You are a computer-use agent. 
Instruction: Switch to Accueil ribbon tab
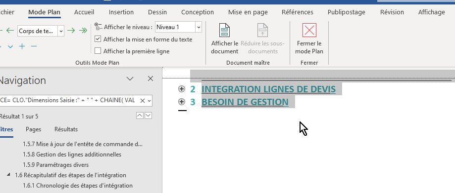[84, 12]
